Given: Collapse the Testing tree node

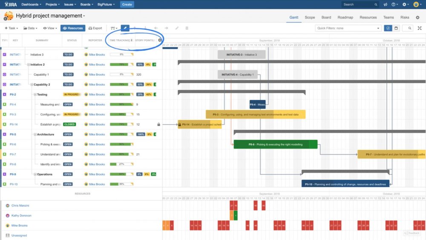Looking at the screenshot, I should pyautogui.click(x=35, y=94).
